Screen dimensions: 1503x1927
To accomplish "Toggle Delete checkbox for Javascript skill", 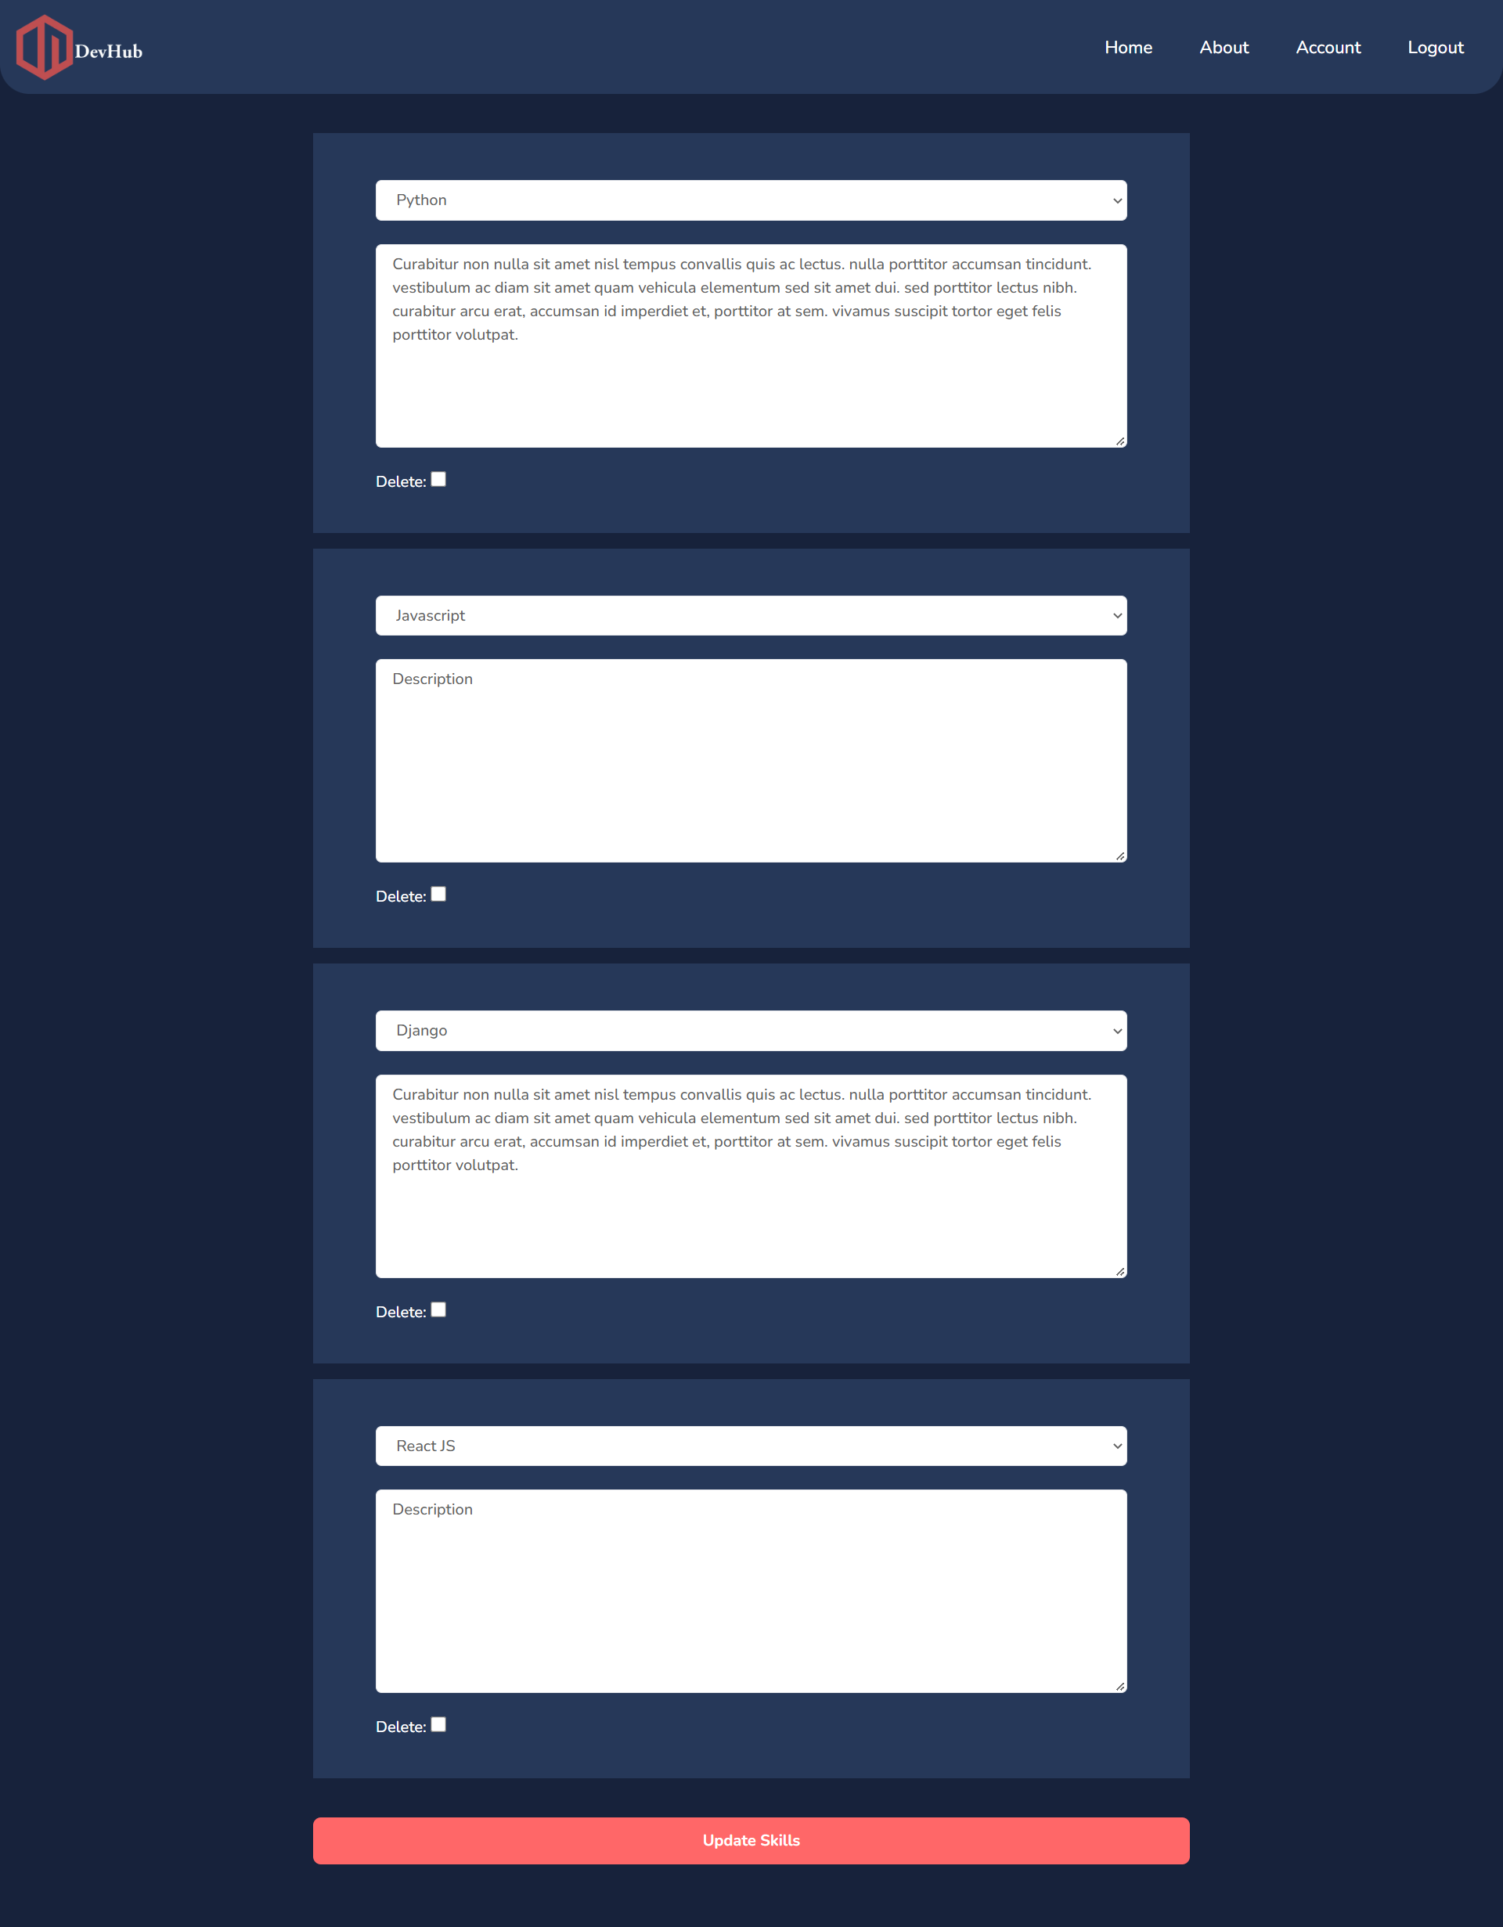I will [x=439, y=893].
